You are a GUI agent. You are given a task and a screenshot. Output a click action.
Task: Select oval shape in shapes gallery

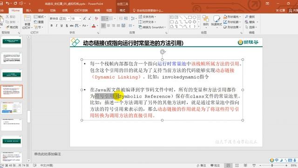tap(194, 17)
